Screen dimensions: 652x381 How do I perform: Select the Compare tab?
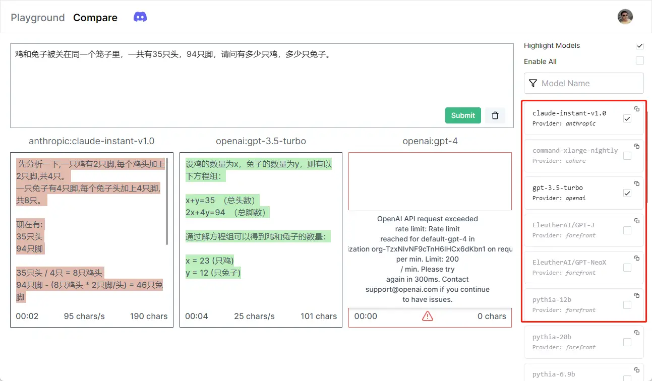95,18
